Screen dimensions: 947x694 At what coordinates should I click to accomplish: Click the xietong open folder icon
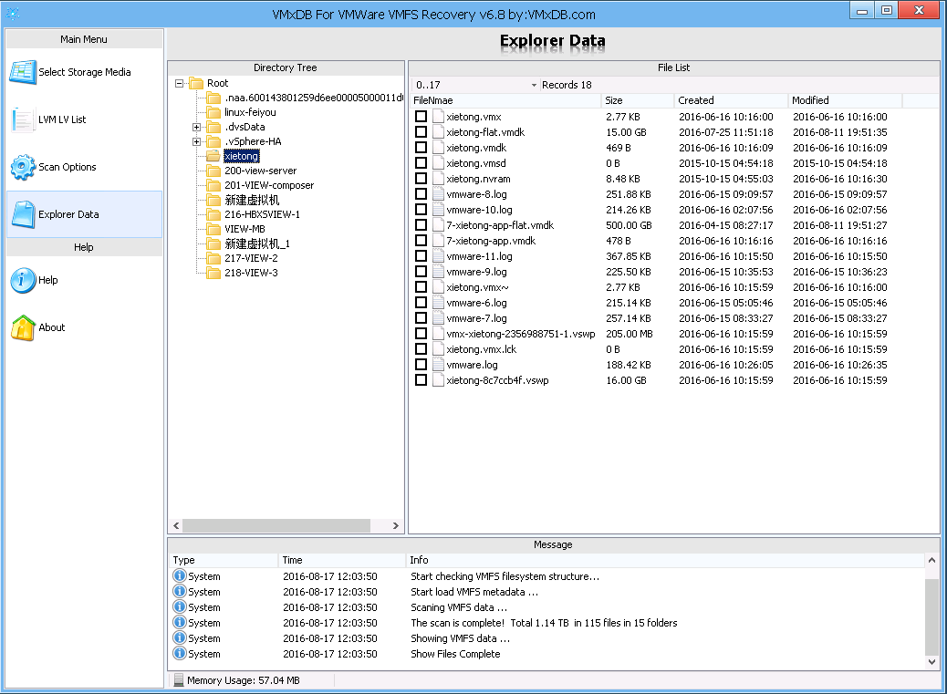tap(213, 156)
